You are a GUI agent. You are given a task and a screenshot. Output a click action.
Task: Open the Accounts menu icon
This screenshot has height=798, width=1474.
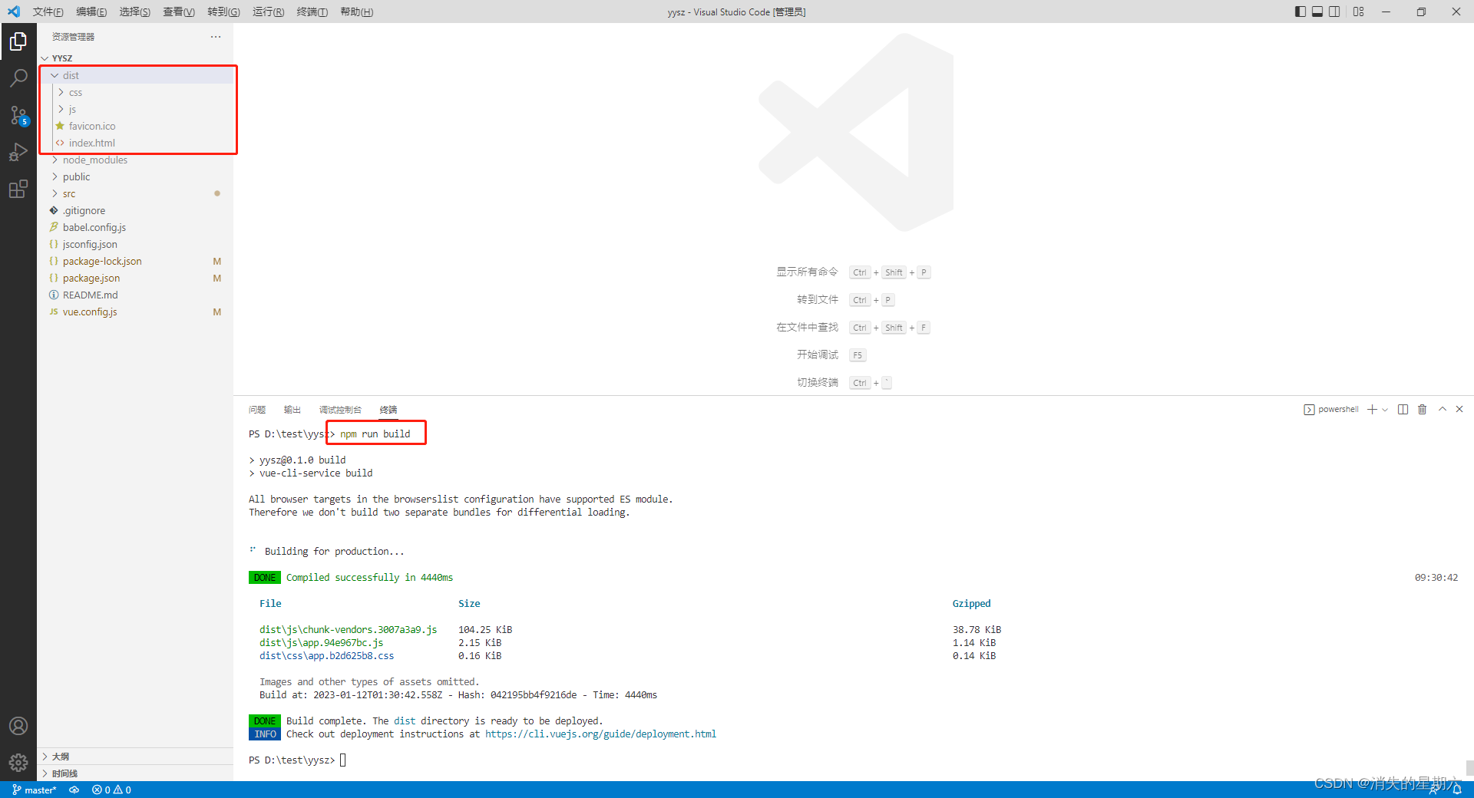18,726
